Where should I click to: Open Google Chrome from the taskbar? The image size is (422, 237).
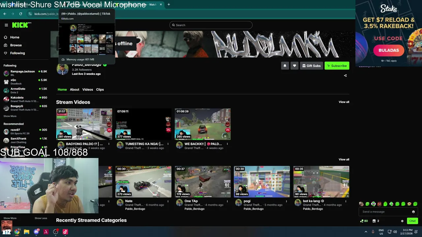tap(17, 232)
